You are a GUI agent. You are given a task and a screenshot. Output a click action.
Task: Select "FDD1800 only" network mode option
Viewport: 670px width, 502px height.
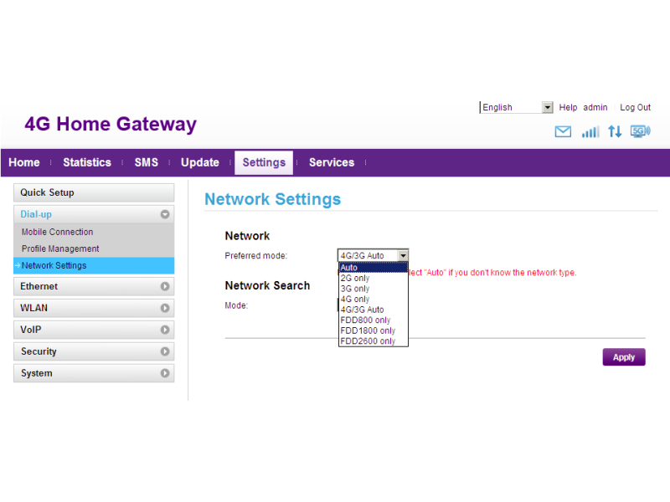coord(368,330)
